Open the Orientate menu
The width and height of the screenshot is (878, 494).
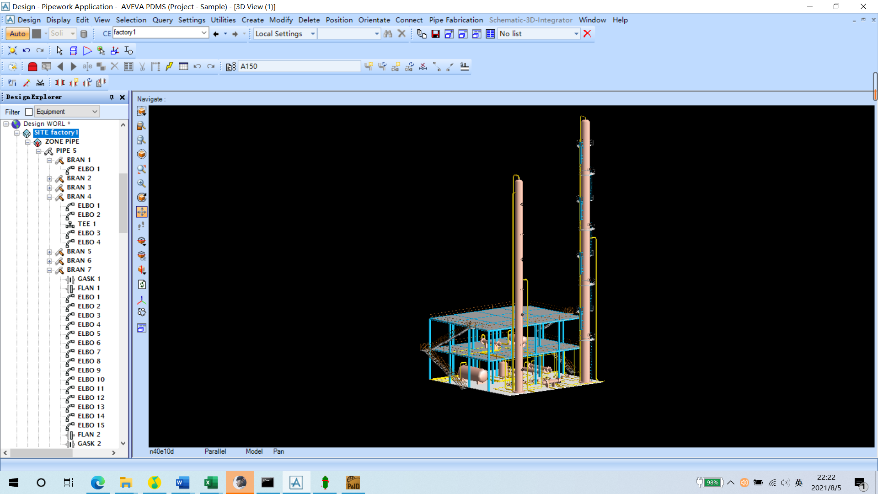point(374,20)
